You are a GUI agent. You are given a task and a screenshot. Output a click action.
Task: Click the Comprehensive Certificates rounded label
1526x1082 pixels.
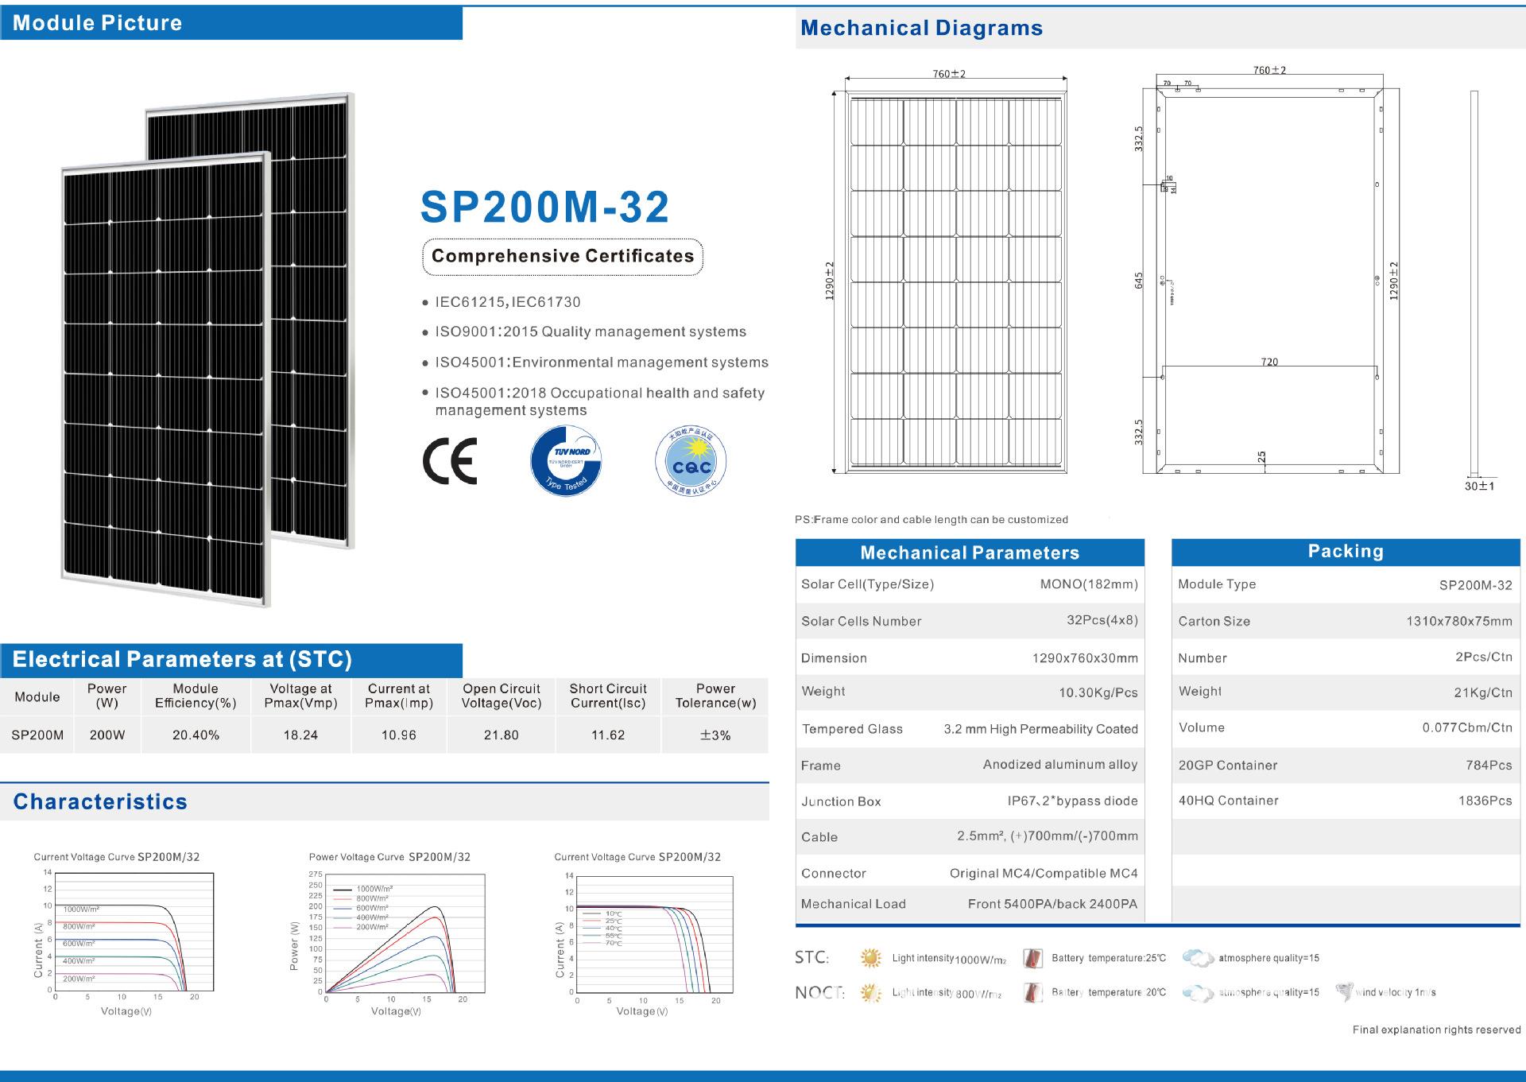tap(563, 256)
